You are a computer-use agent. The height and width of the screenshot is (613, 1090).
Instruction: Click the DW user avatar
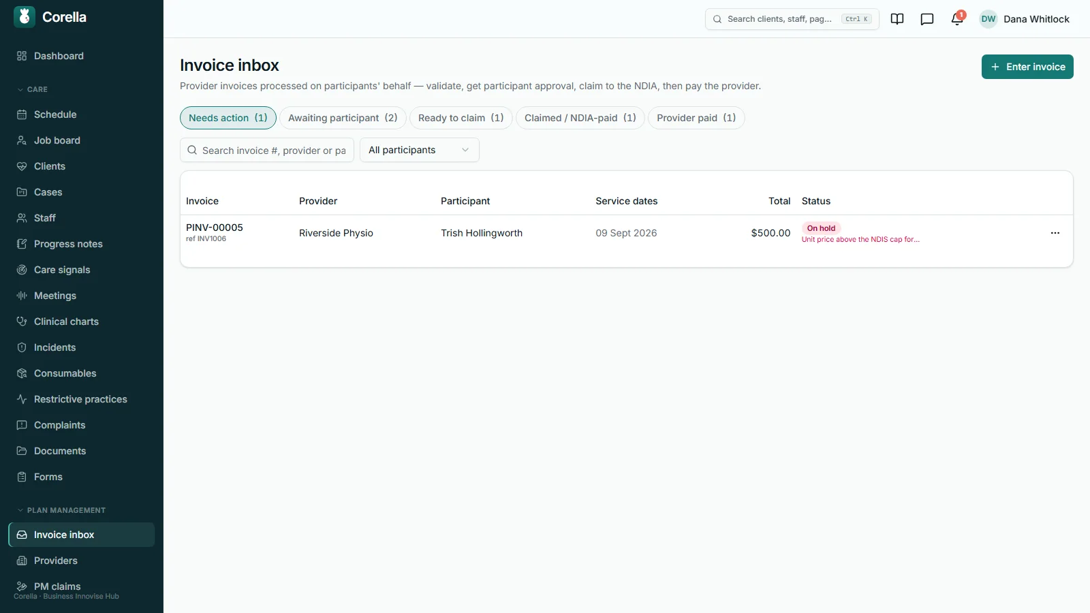coord(988,19)
